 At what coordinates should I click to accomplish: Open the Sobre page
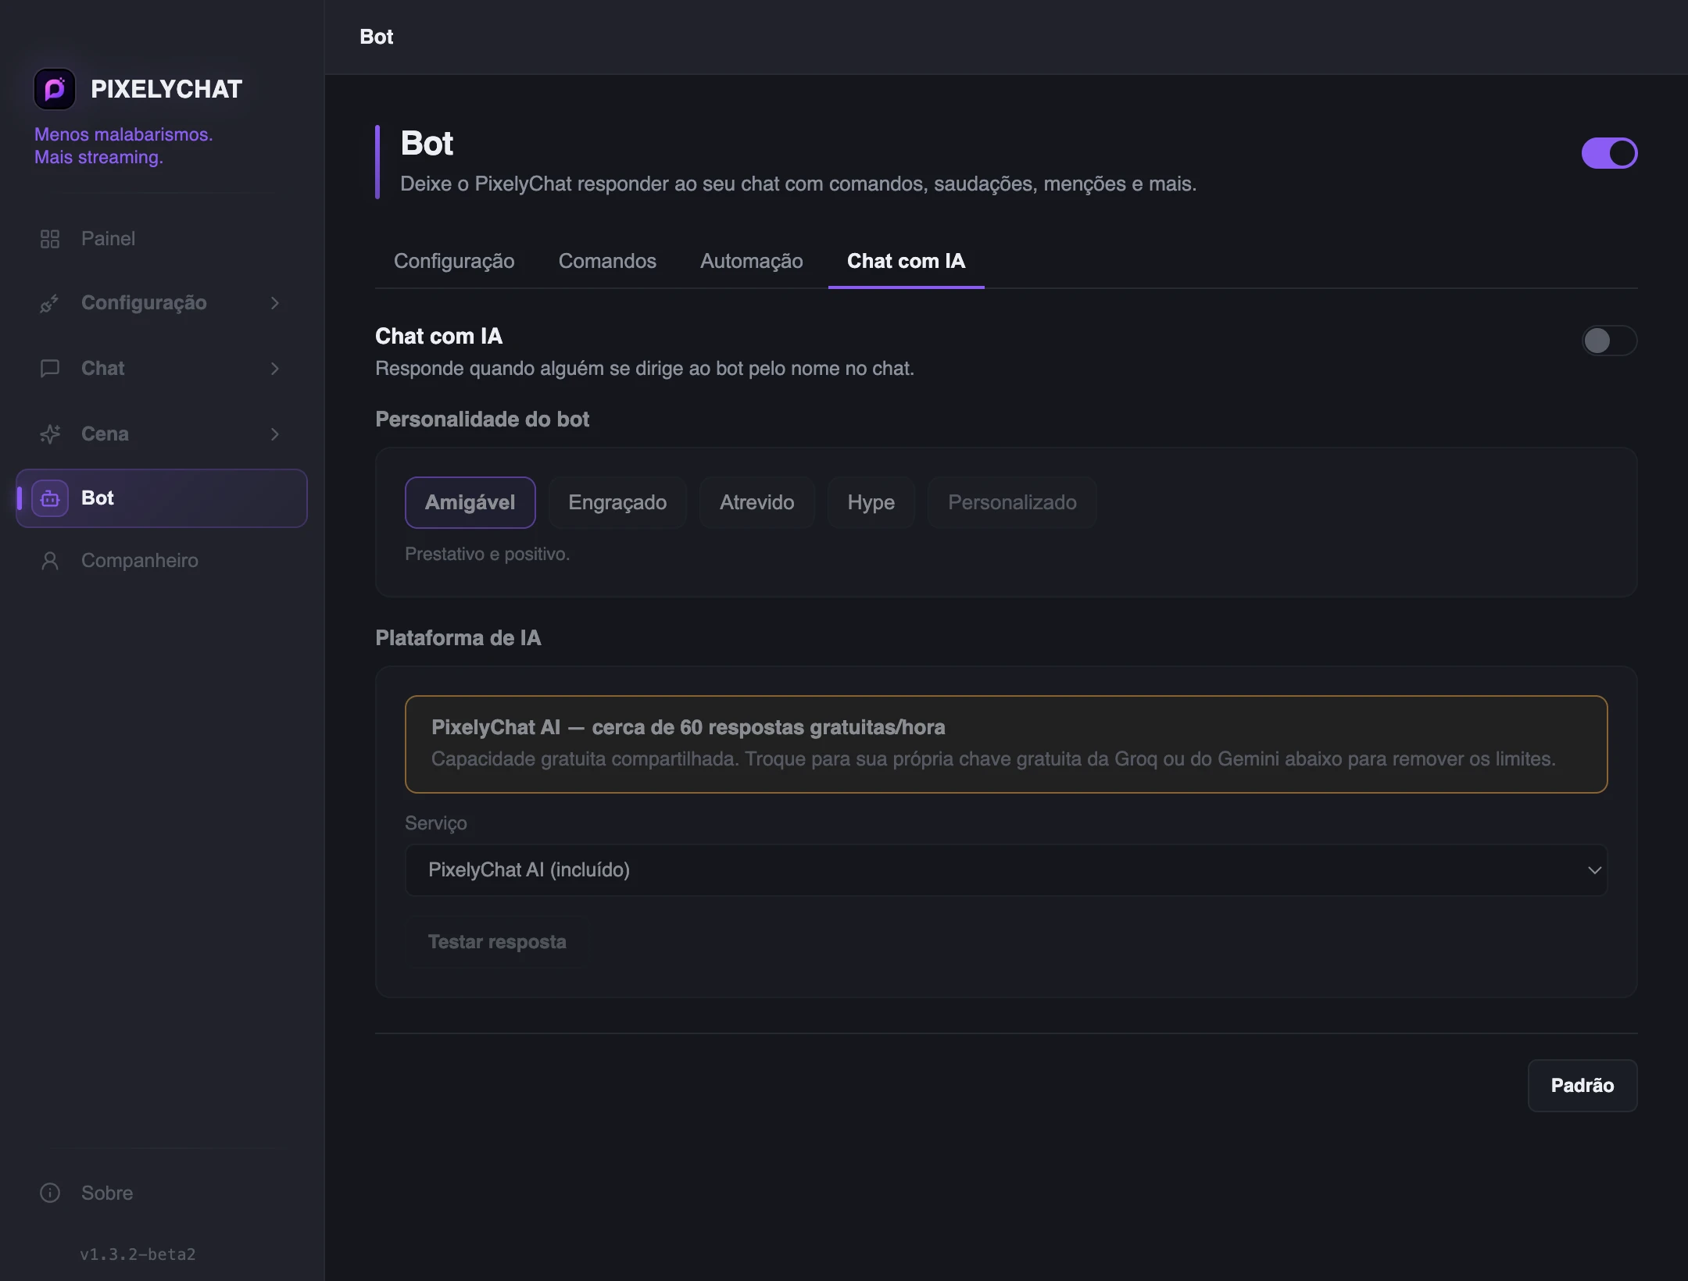pyautogui.click(x=162, y=1193)
